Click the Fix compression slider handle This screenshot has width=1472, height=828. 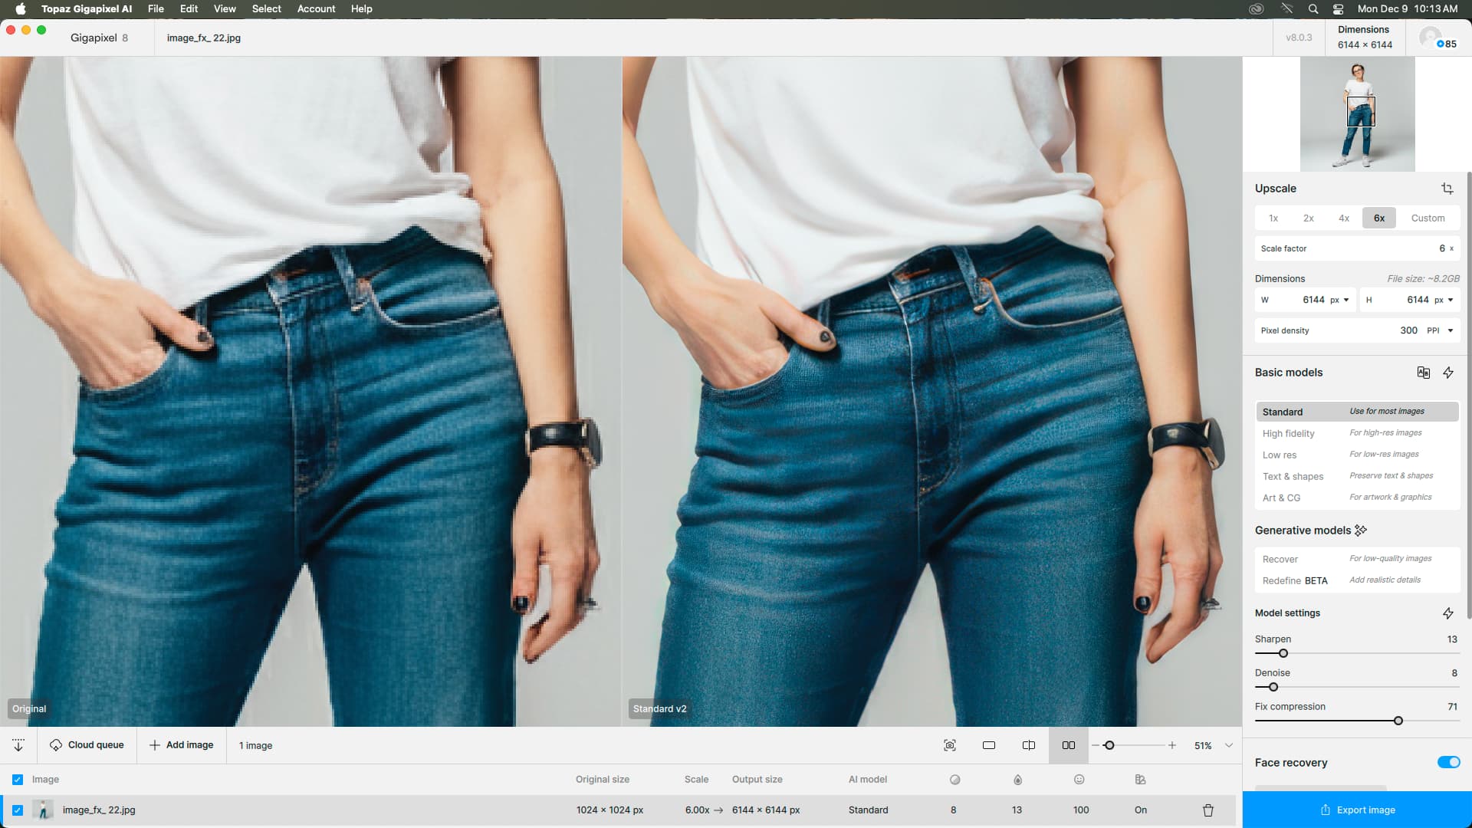point(1398,721)
